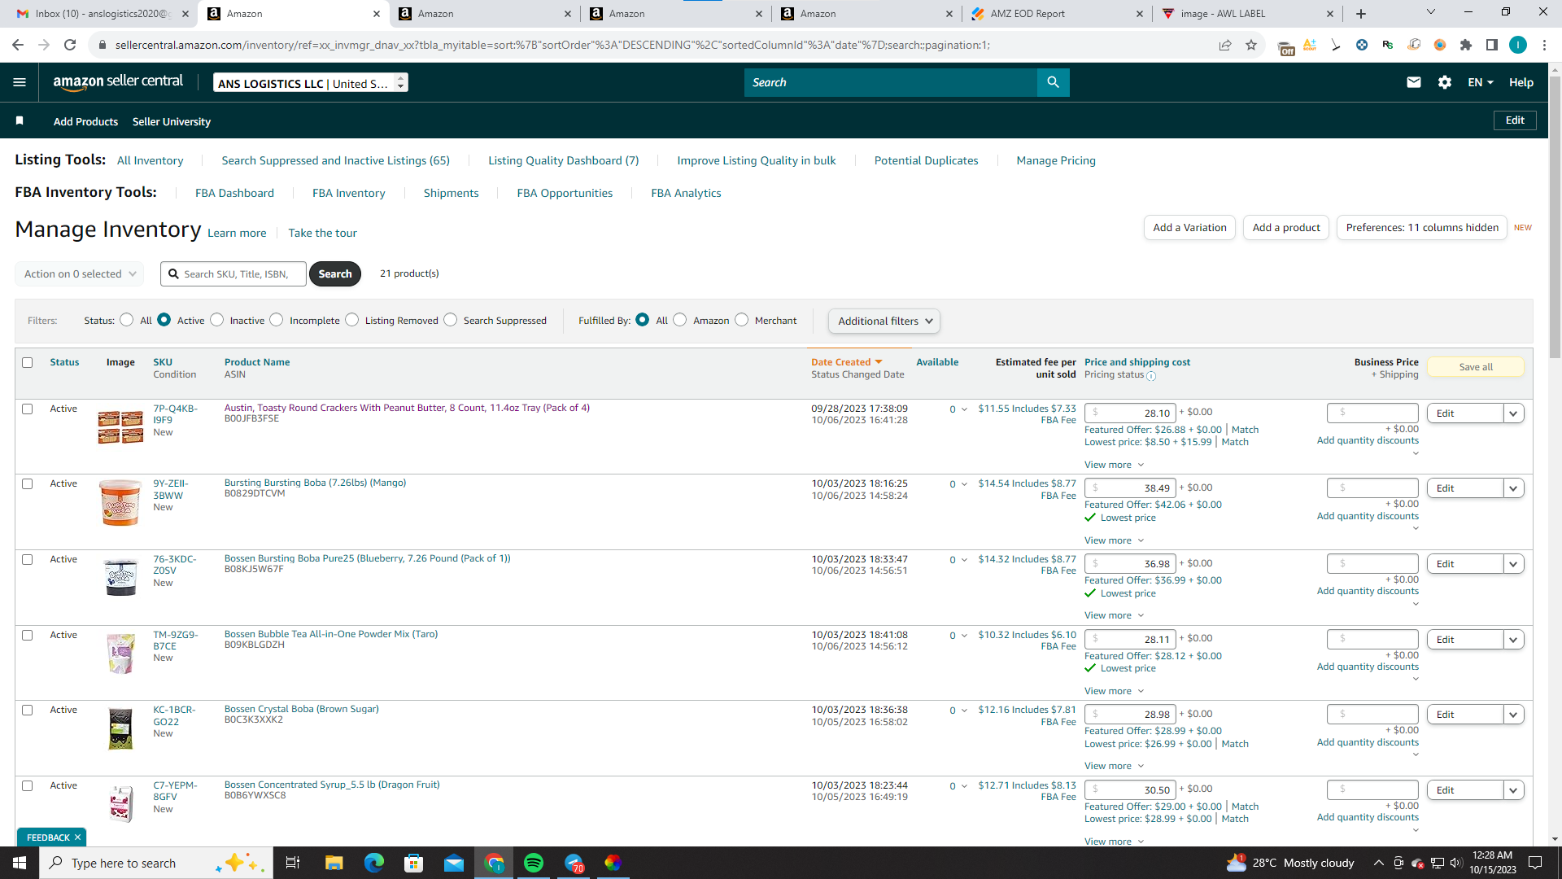Switch to the AMZ EOD Report tab

click(x=1057, y=14)
